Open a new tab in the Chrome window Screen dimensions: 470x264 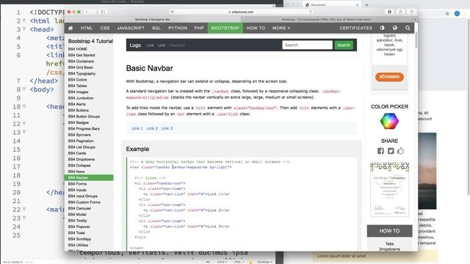coord(366,5)
